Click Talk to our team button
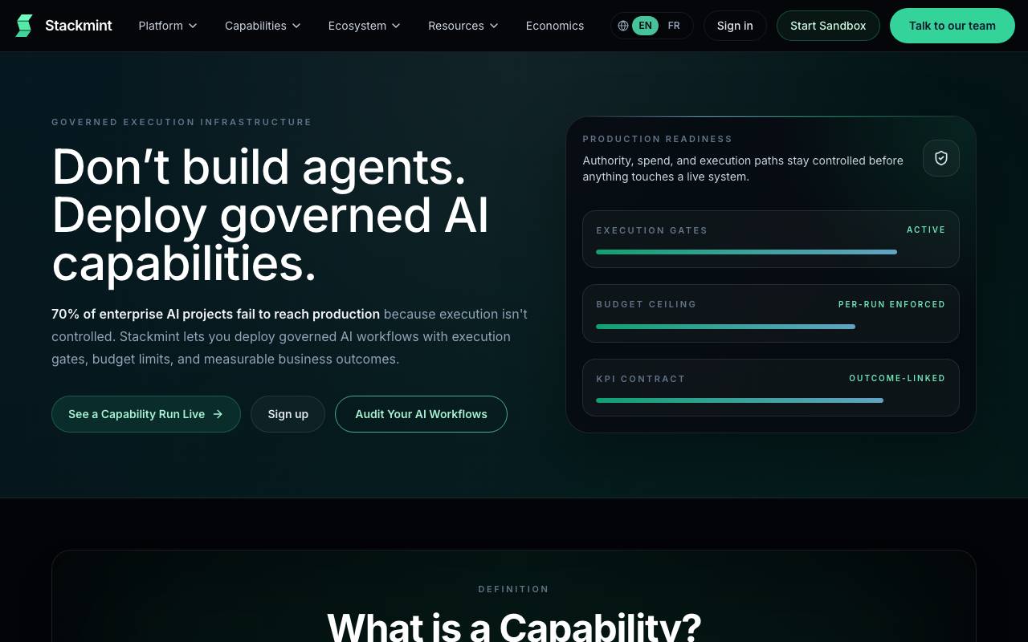The width and height of the screenshot is (1028, 642). coord(953,26)
